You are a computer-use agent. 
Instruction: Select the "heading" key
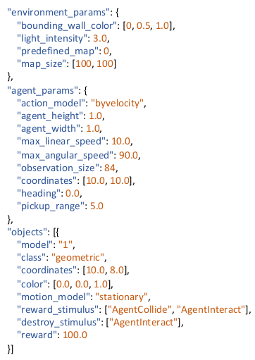[x=39, y=194]
